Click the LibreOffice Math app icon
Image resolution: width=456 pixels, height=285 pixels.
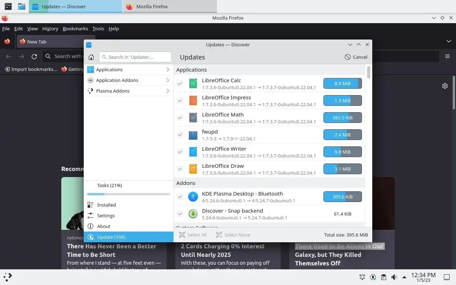click(193, 118)
